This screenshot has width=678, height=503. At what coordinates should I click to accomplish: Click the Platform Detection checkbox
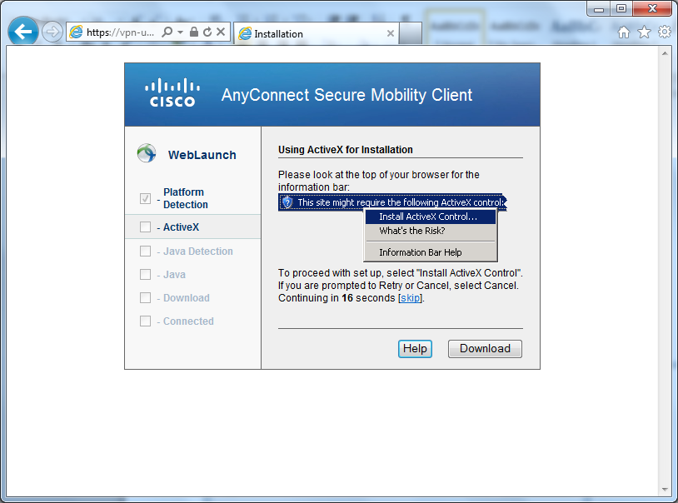(x=145, y=198)
